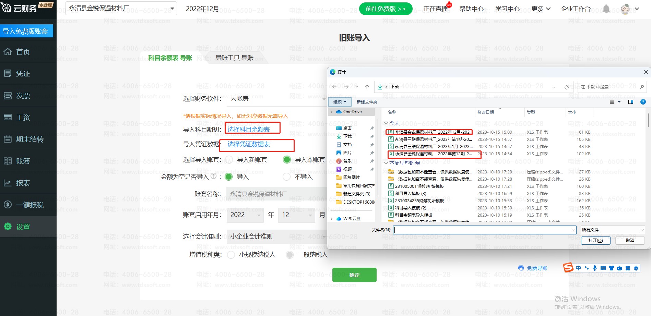
Task: Open the 组织 dropdown in file dialog
Action: point(340,102)
